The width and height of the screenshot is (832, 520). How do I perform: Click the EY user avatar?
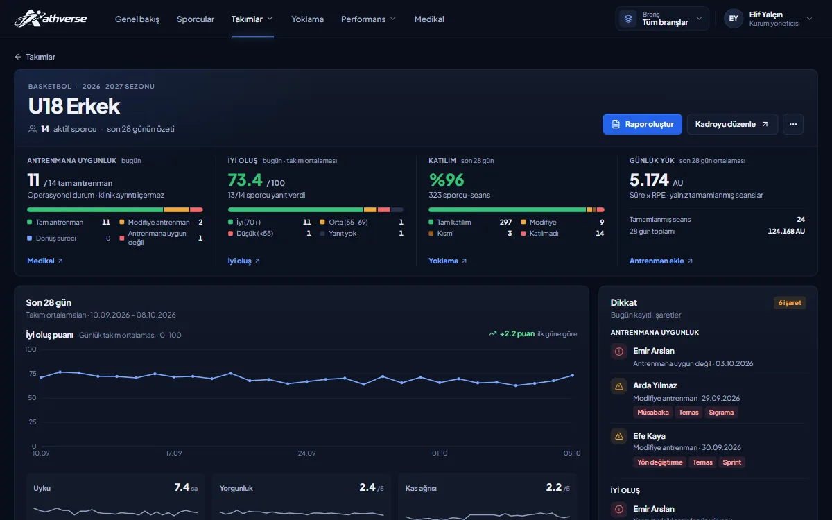734,19
